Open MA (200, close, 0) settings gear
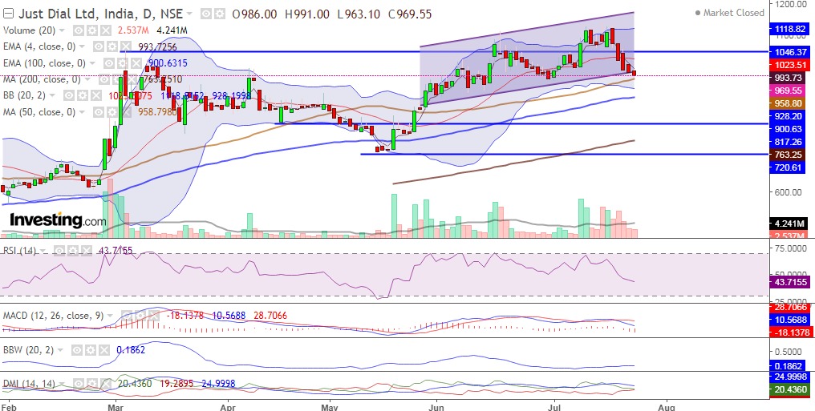Image resolution: width=815 pixels, height=411 pixels. pyautogui.click(x=117, y=79)
